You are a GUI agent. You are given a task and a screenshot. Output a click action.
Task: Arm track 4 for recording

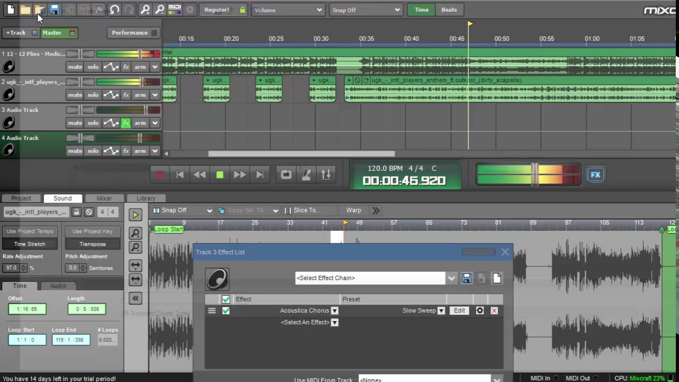coord(140,151)
